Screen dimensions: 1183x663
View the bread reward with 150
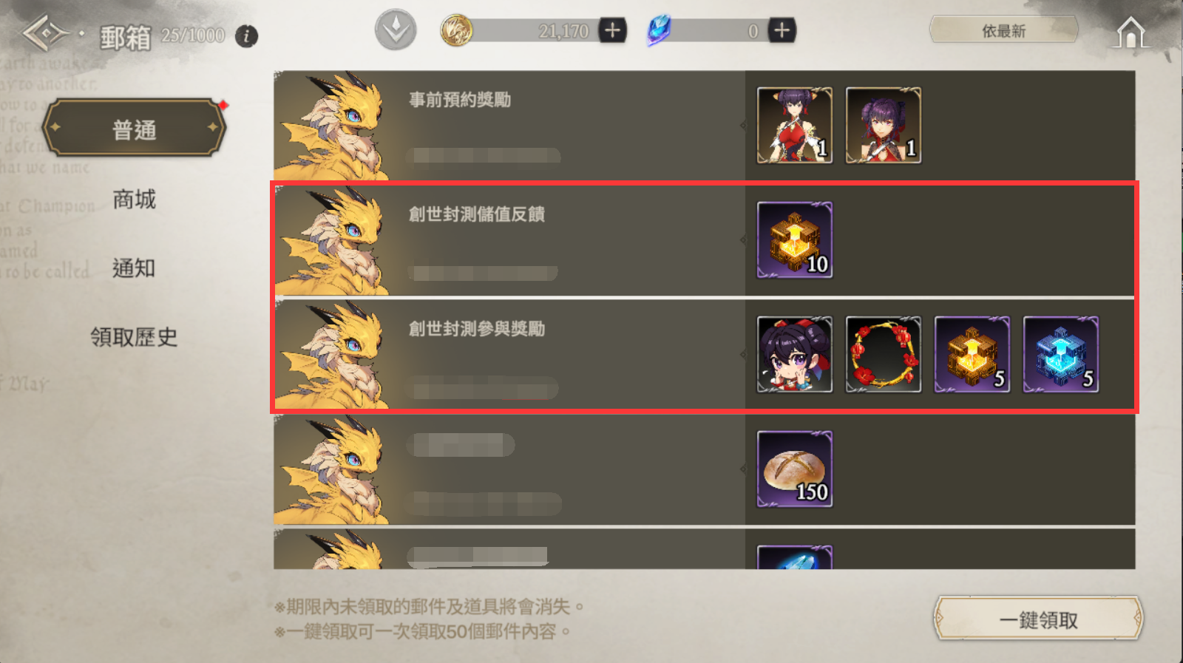[795, 469]
